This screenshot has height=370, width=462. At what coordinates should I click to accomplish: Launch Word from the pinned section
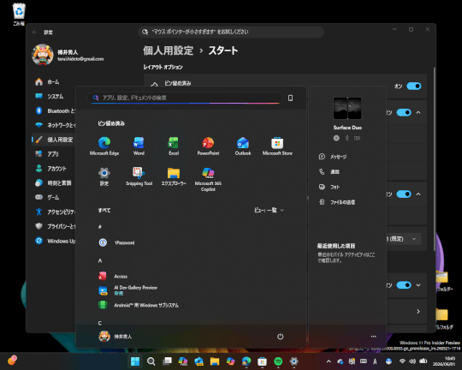(x=139, y=146)
